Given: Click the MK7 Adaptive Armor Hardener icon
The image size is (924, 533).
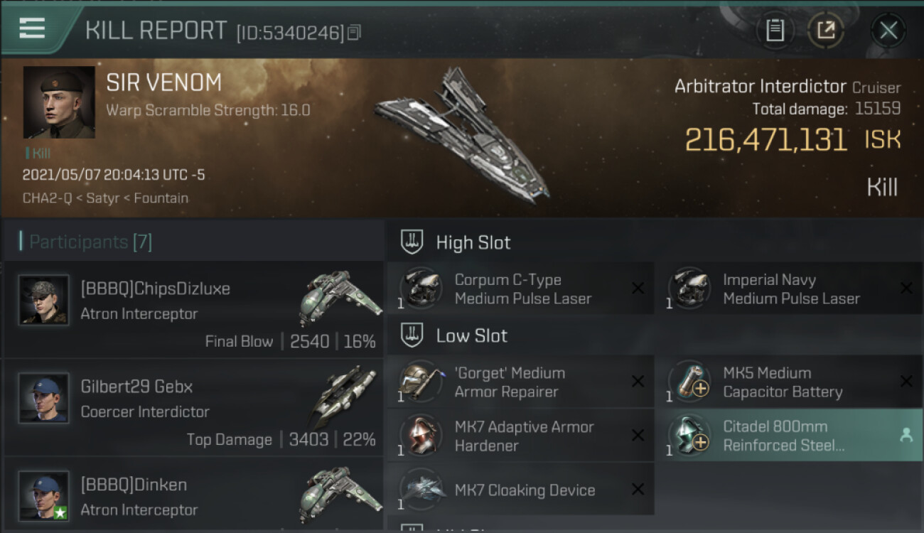Looking at the screenshot, I should 421,436.
